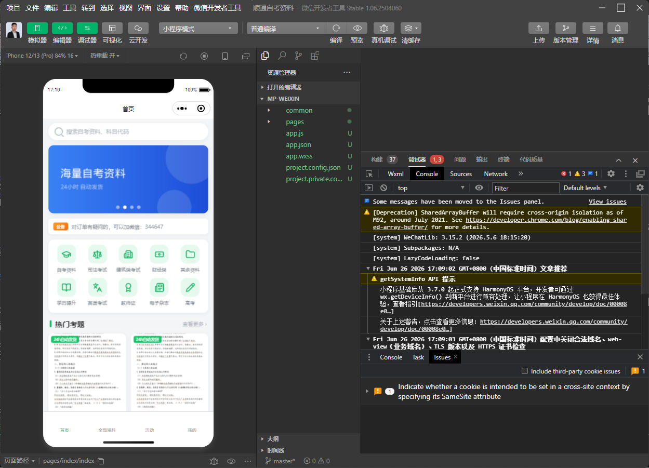Open the cloud development (云开发) button
This screenshot has height=468, width=649.
pos(138,28)
